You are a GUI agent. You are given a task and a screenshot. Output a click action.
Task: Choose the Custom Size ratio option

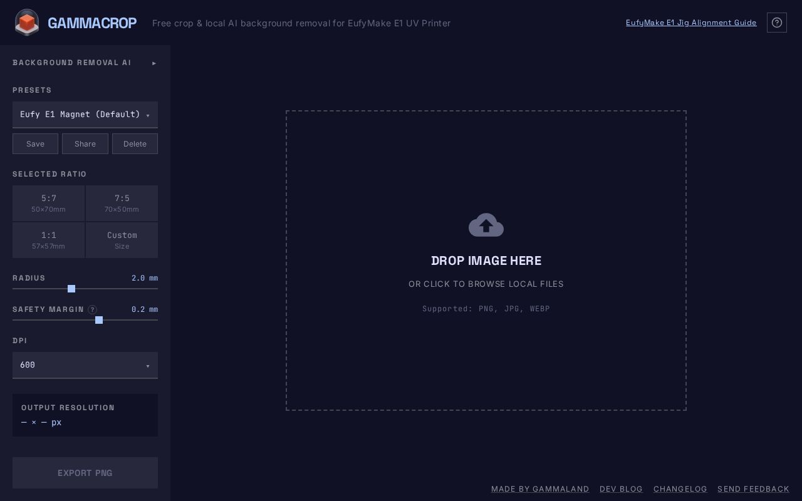point(122,240)
